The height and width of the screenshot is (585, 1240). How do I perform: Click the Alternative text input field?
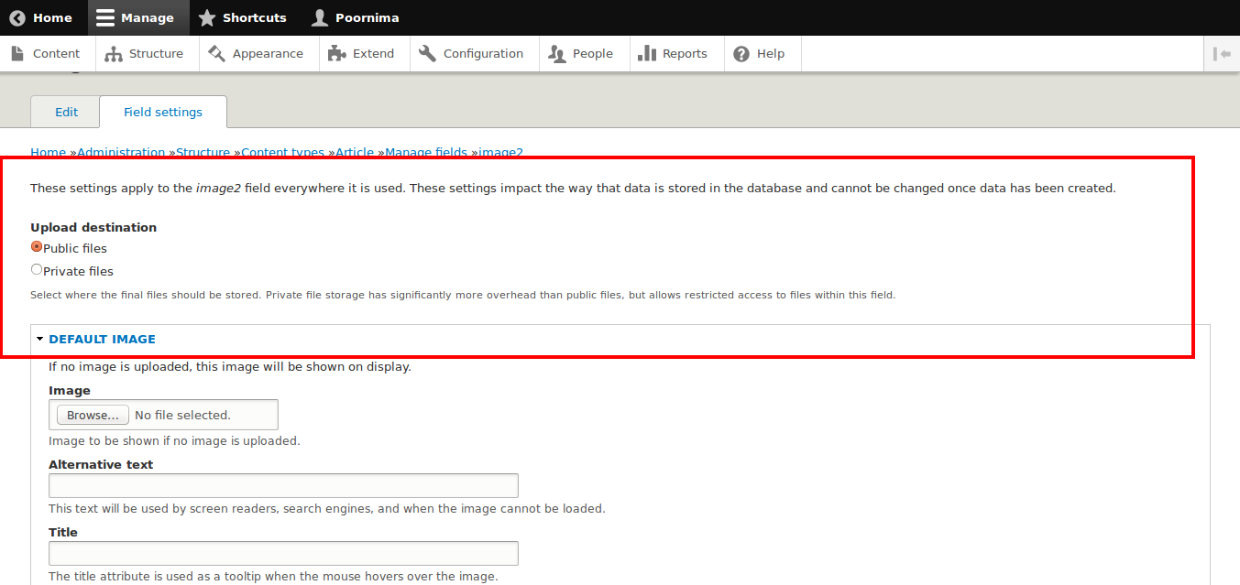pos(283,485)
